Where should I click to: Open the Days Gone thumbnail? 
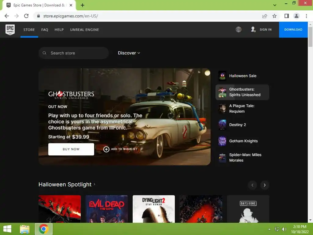[x=248, y=209]
